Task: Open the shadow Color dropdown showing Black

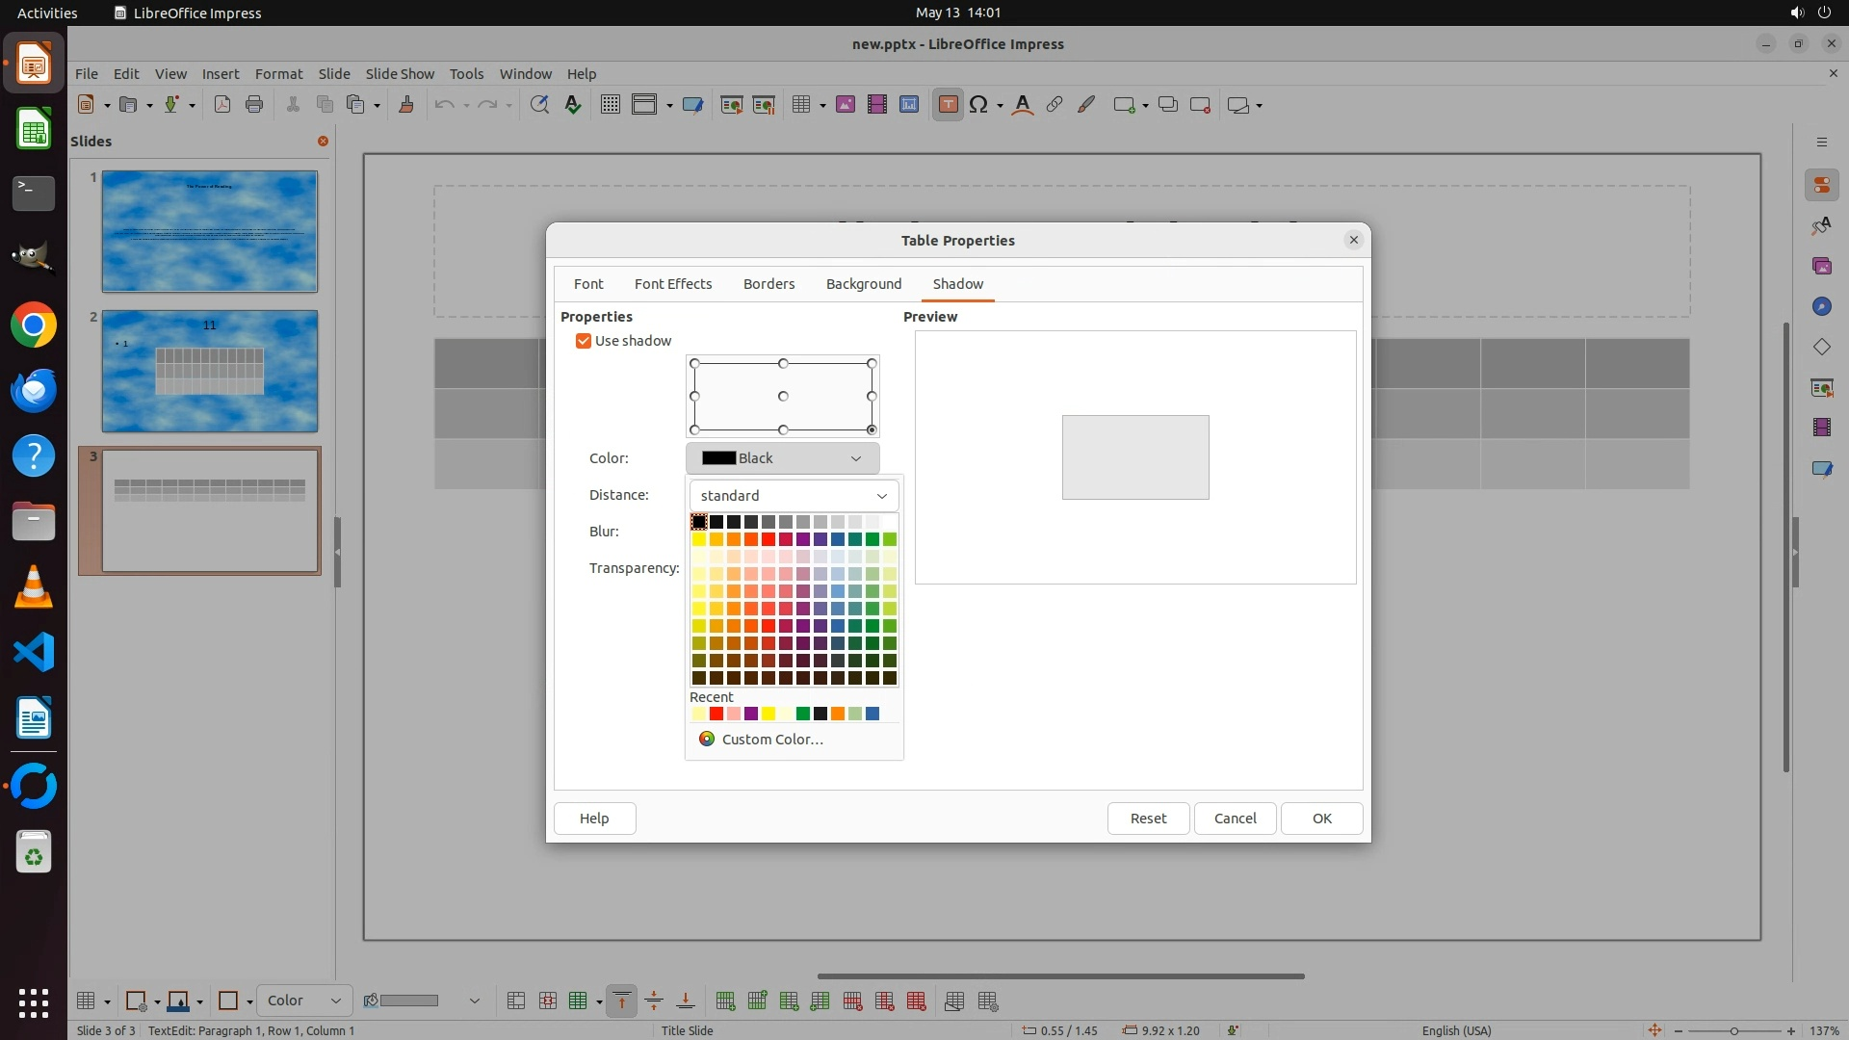Action: click(x=782, y=458)
